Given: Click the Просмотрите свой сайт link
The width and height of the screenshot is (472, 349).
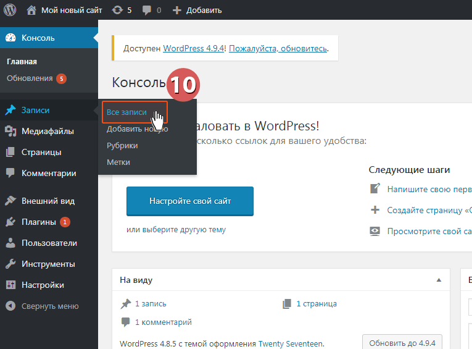Looking at the screenshot, I should [429, 231].
